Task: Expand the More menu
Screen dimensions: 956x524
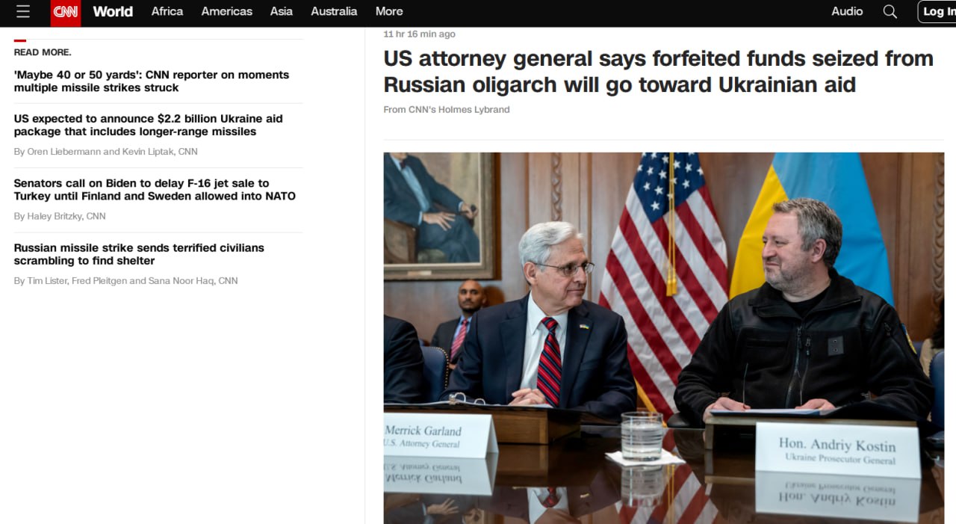Action: point(389,12)
